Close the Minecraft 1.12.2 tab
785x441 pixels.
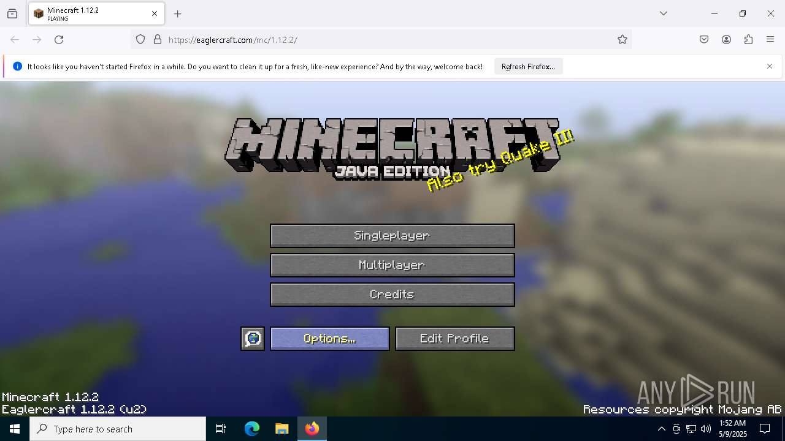click(155, 13)
